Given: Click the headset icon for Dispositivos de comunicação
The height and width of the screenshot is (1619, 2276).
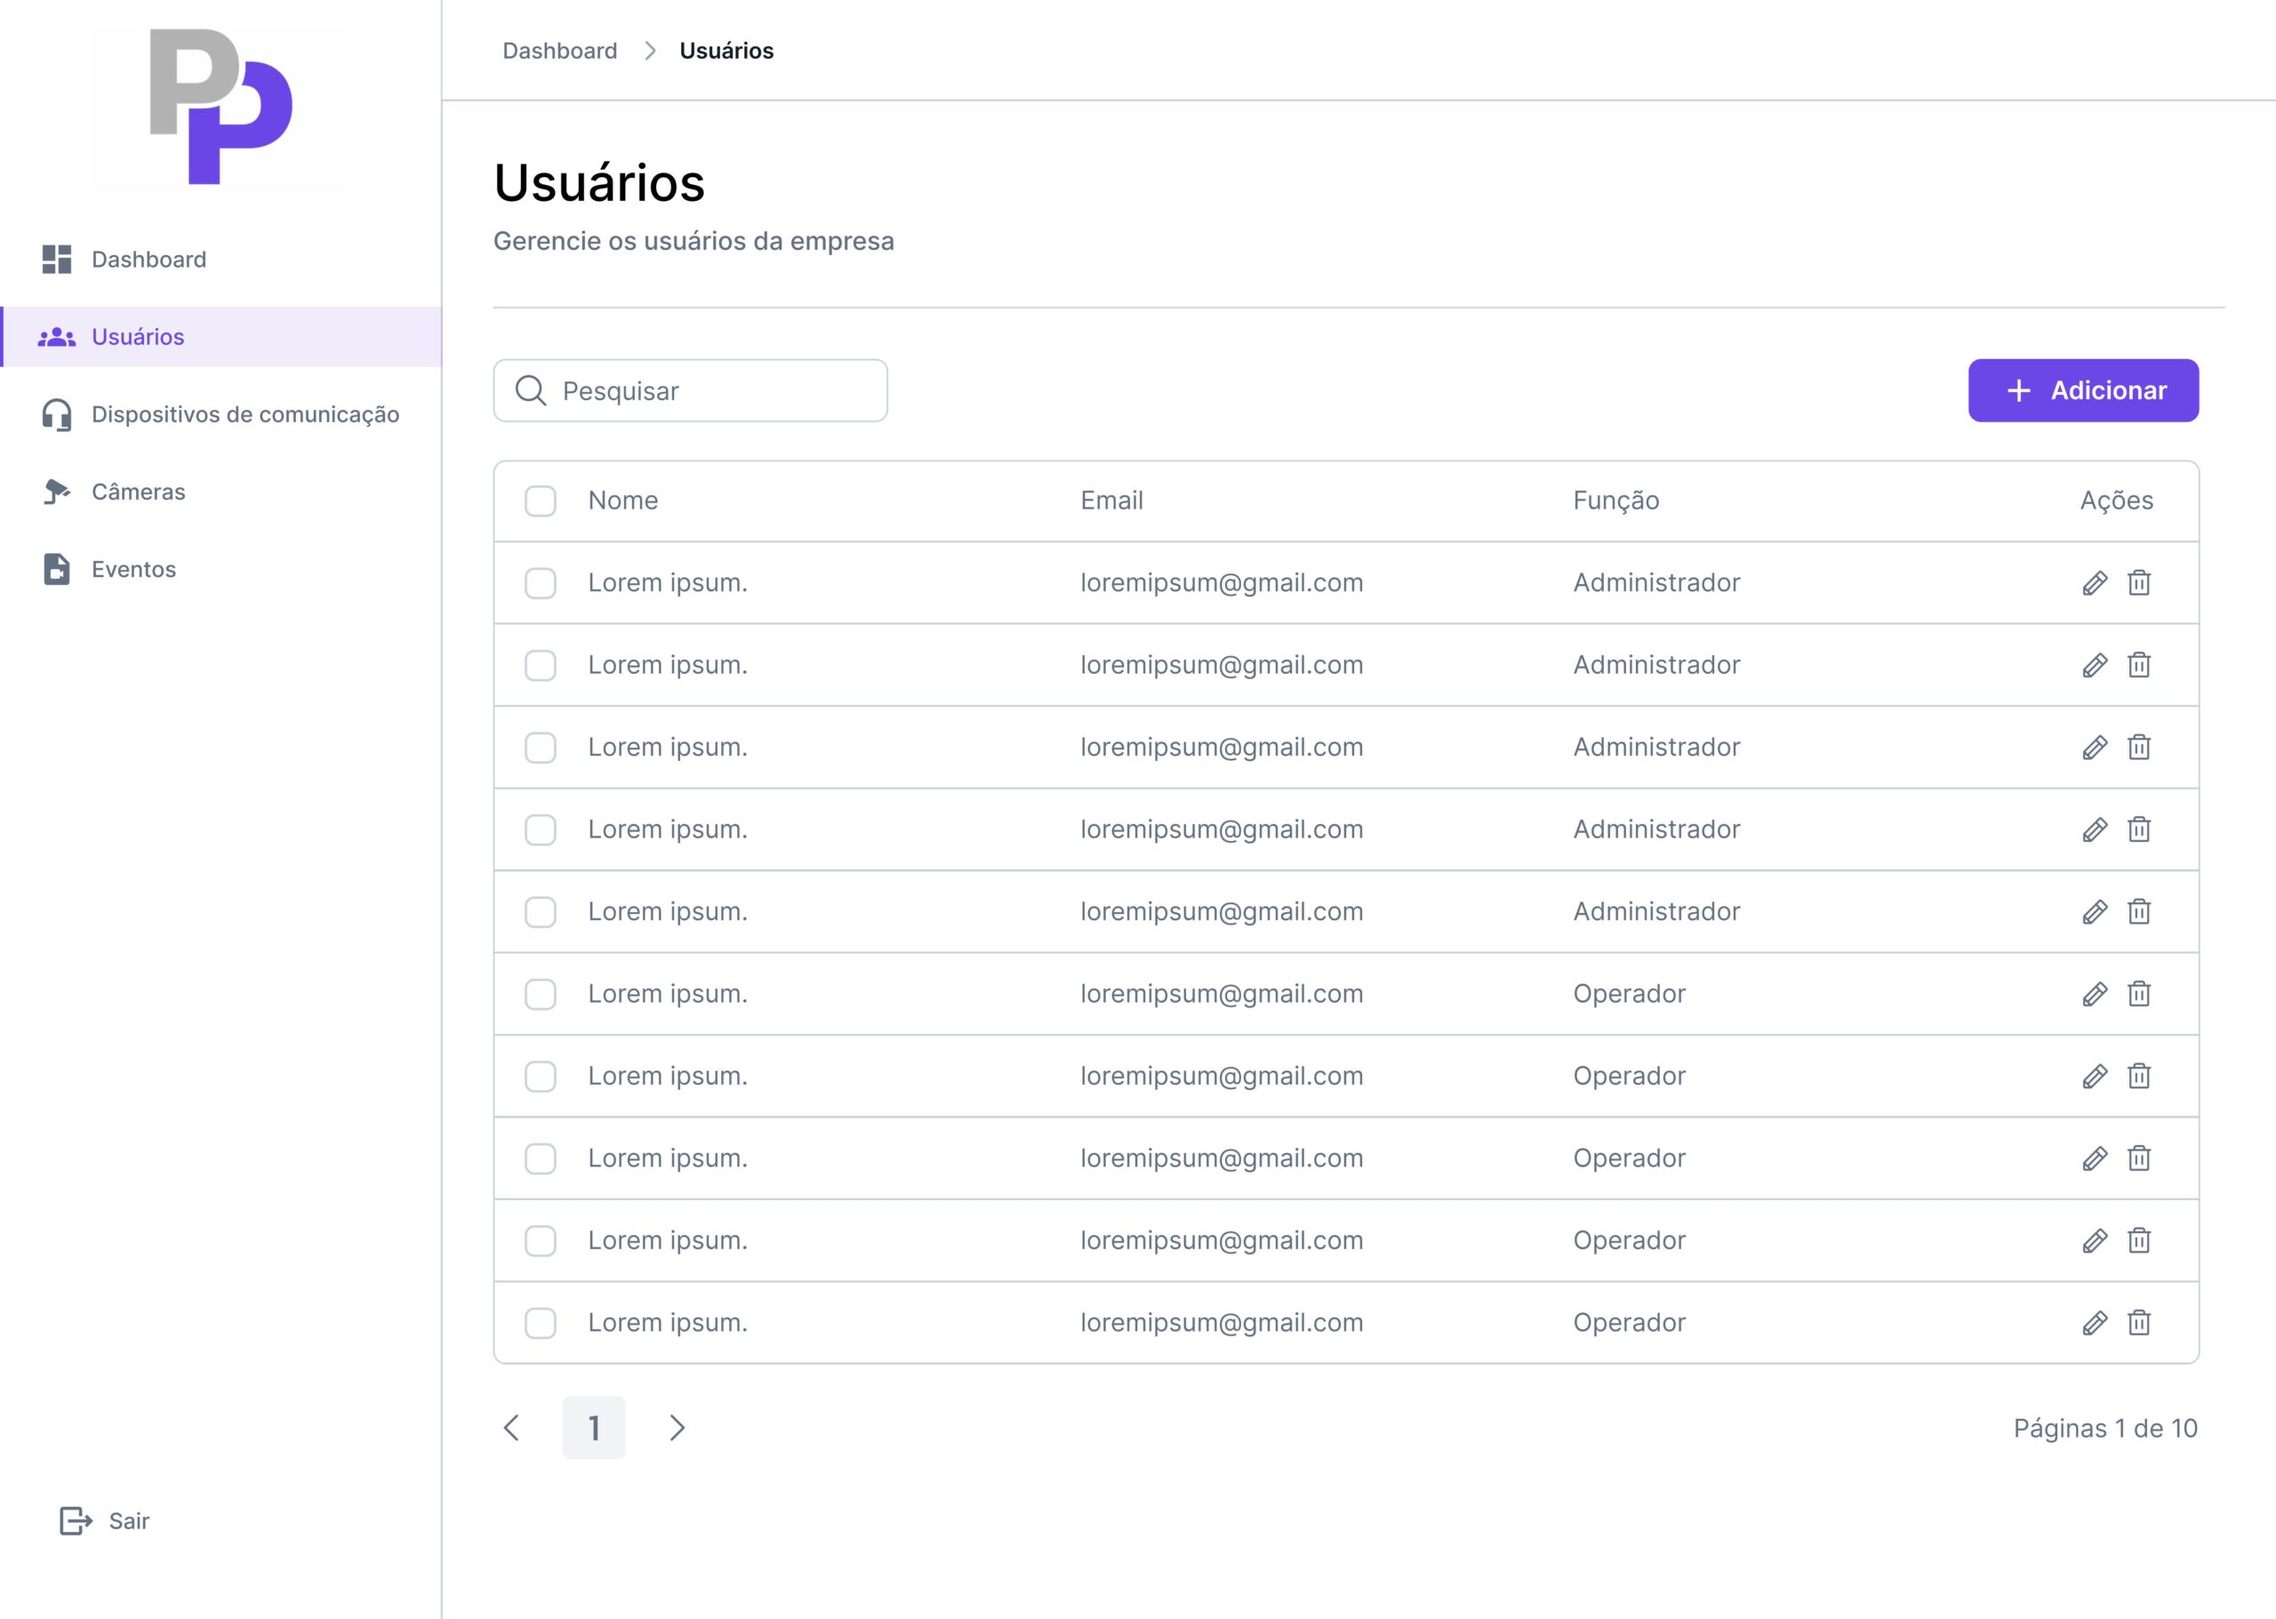Looking at the screenshot, I should 57,414.
